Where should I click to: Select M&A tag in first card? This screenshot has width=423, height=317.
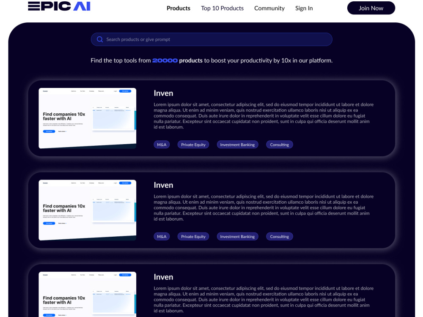(162, 145)
